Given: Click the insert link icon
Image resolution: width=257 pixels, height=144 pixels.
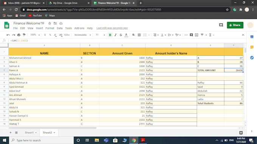Looking at the screenshot, I should [x=186, y=35].
